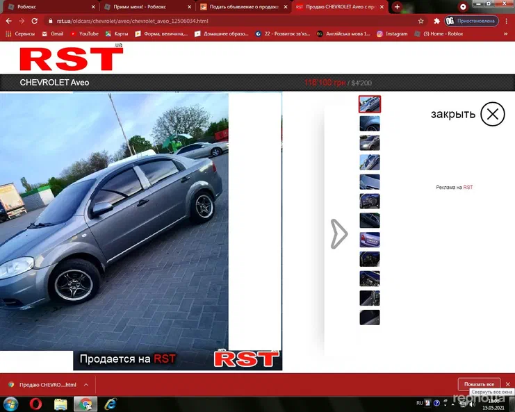Expand the download item options chevron

[86, 384]
